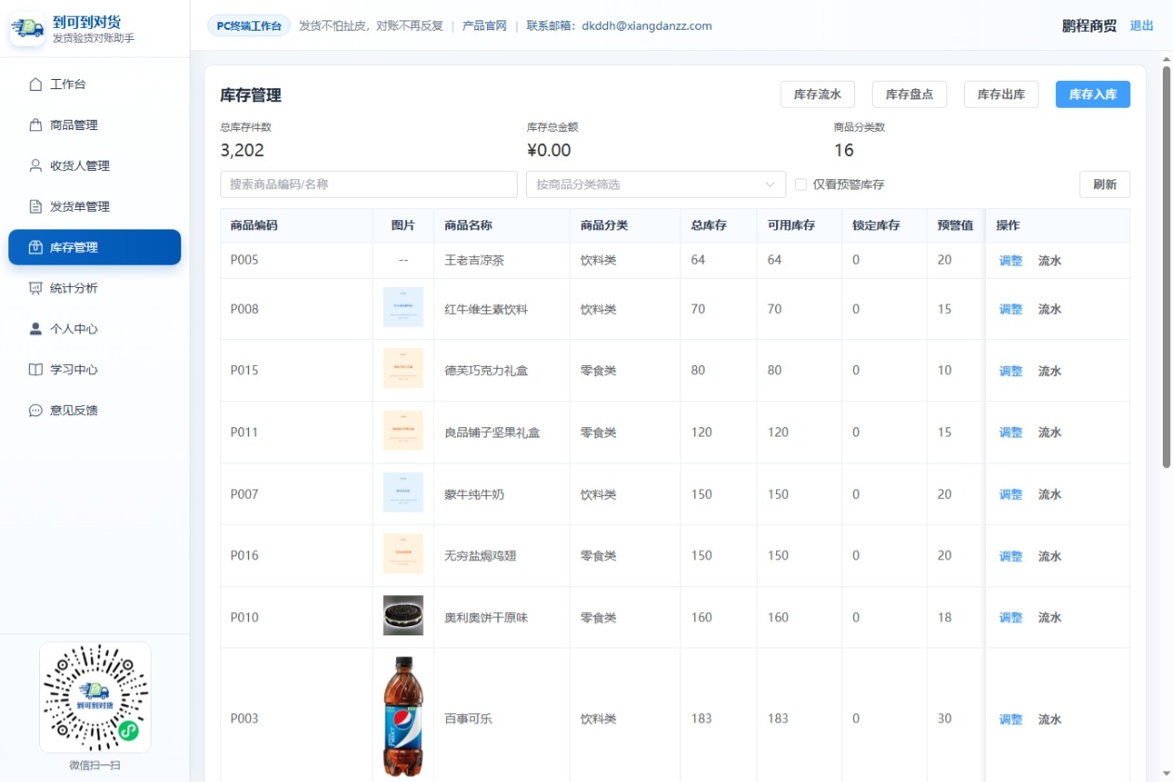Image resolution: width=1173 pixels, height=782 pixels.
Task: Expand the 按商品分类筛选 dropdown
Action: (x=656, y=185)
